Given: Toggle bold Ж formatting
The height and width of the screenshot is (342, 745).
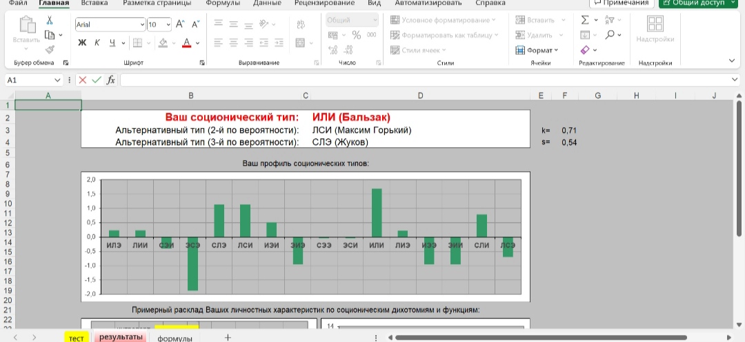Looking at the screenshot, I should pos(82,43).
